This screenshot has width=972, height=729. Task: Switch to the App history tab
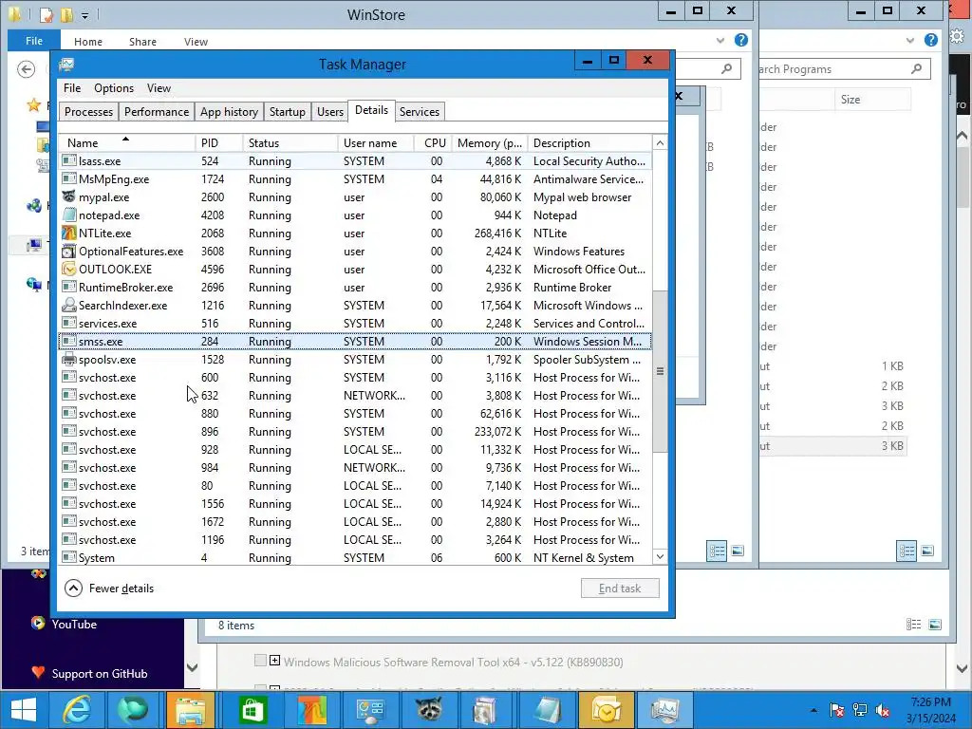tap(229, 112)
